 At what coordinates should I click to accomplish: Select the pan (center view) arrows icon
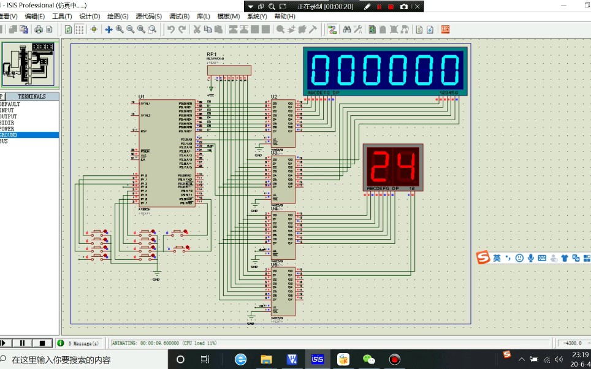109,29
